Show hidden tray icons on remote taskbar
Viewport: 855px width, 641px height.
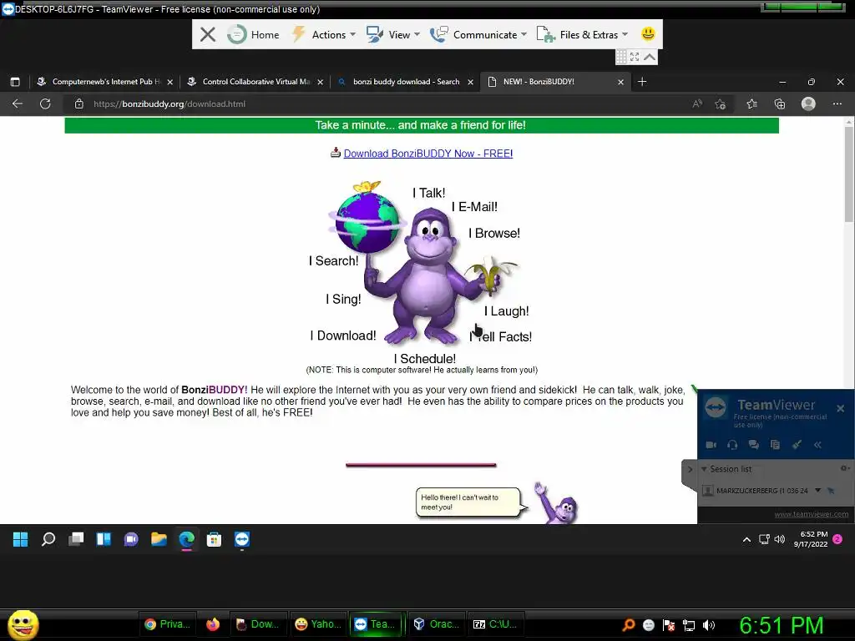[746, 539]
